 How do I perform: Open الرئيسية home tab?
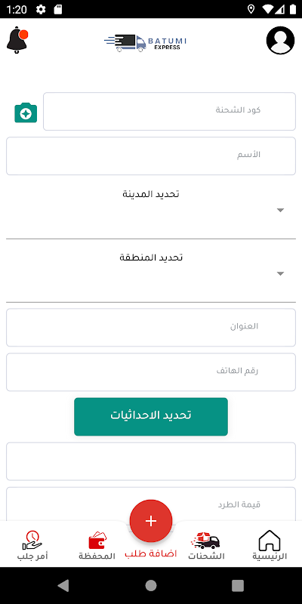click(270, 544)
